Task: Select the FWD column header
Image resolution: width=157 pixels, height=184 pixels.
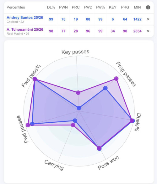Action: (x=88, y=7)
